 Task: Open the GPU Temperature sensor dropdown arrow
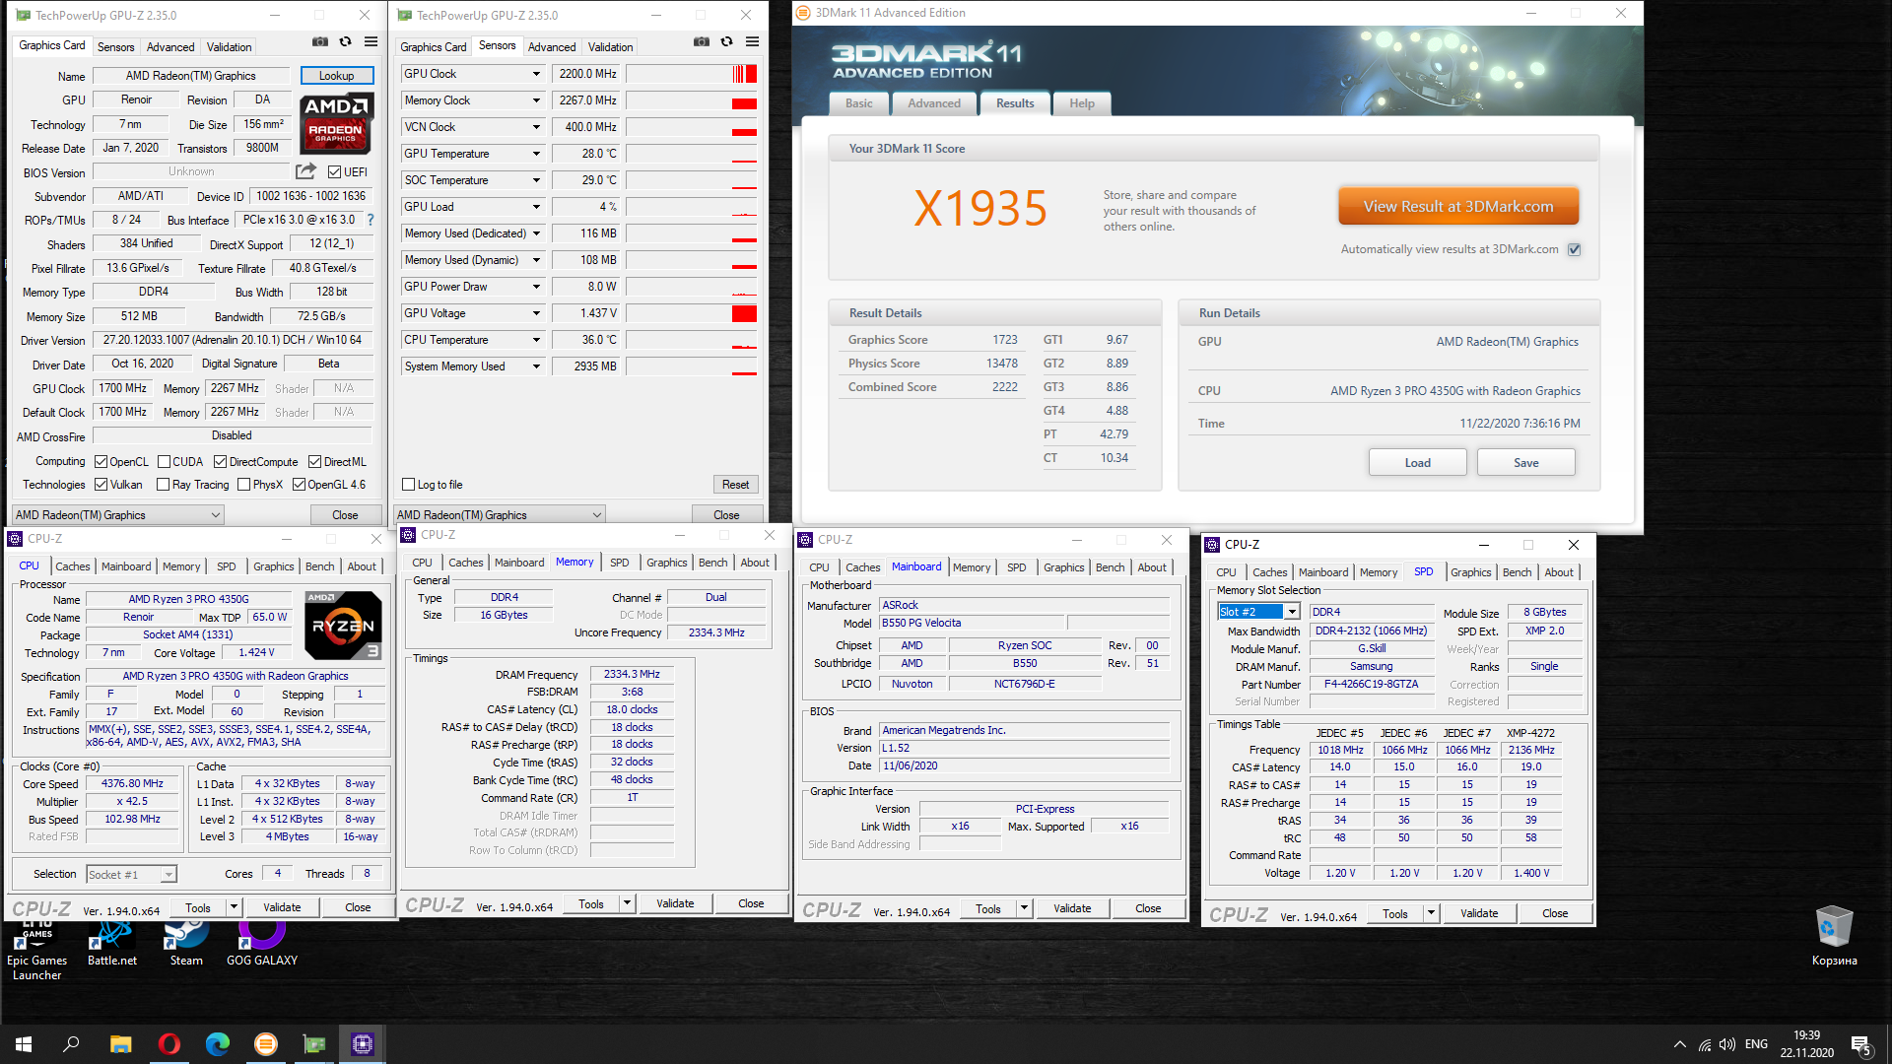coord(536,154)
